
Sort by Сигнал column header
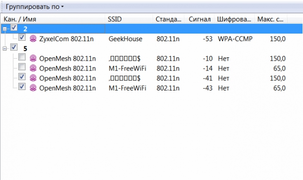point(199,19)
